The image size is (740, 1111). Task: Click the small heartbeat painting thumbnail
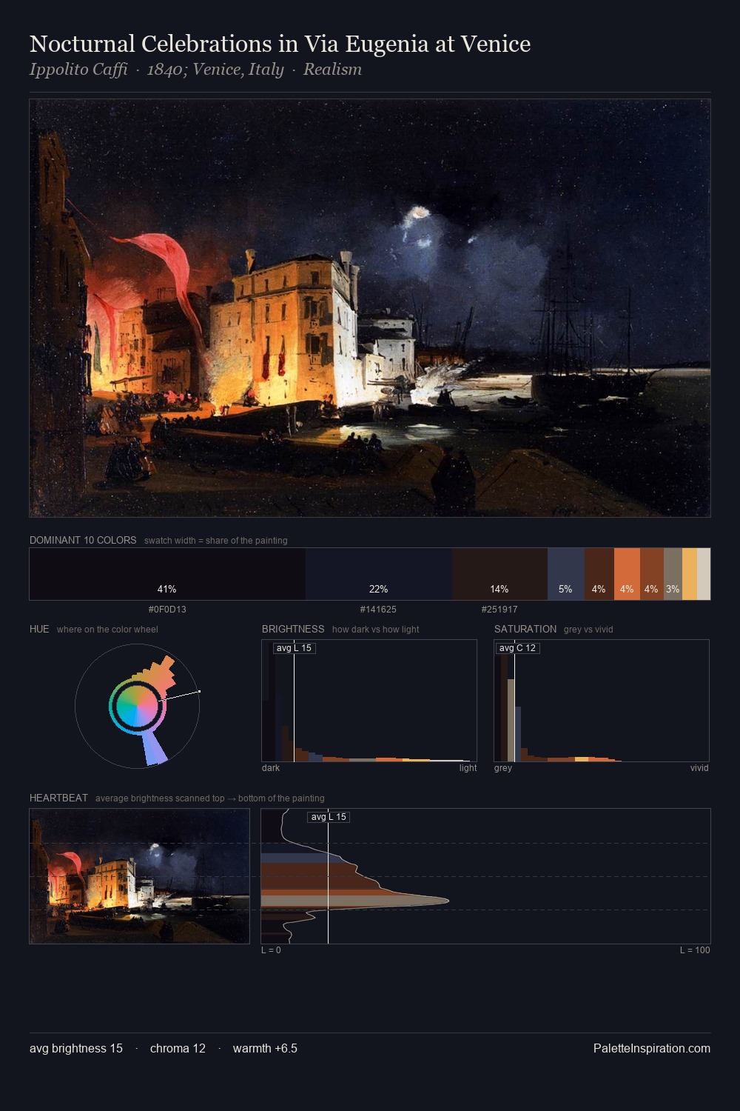[x=139, y=876]
